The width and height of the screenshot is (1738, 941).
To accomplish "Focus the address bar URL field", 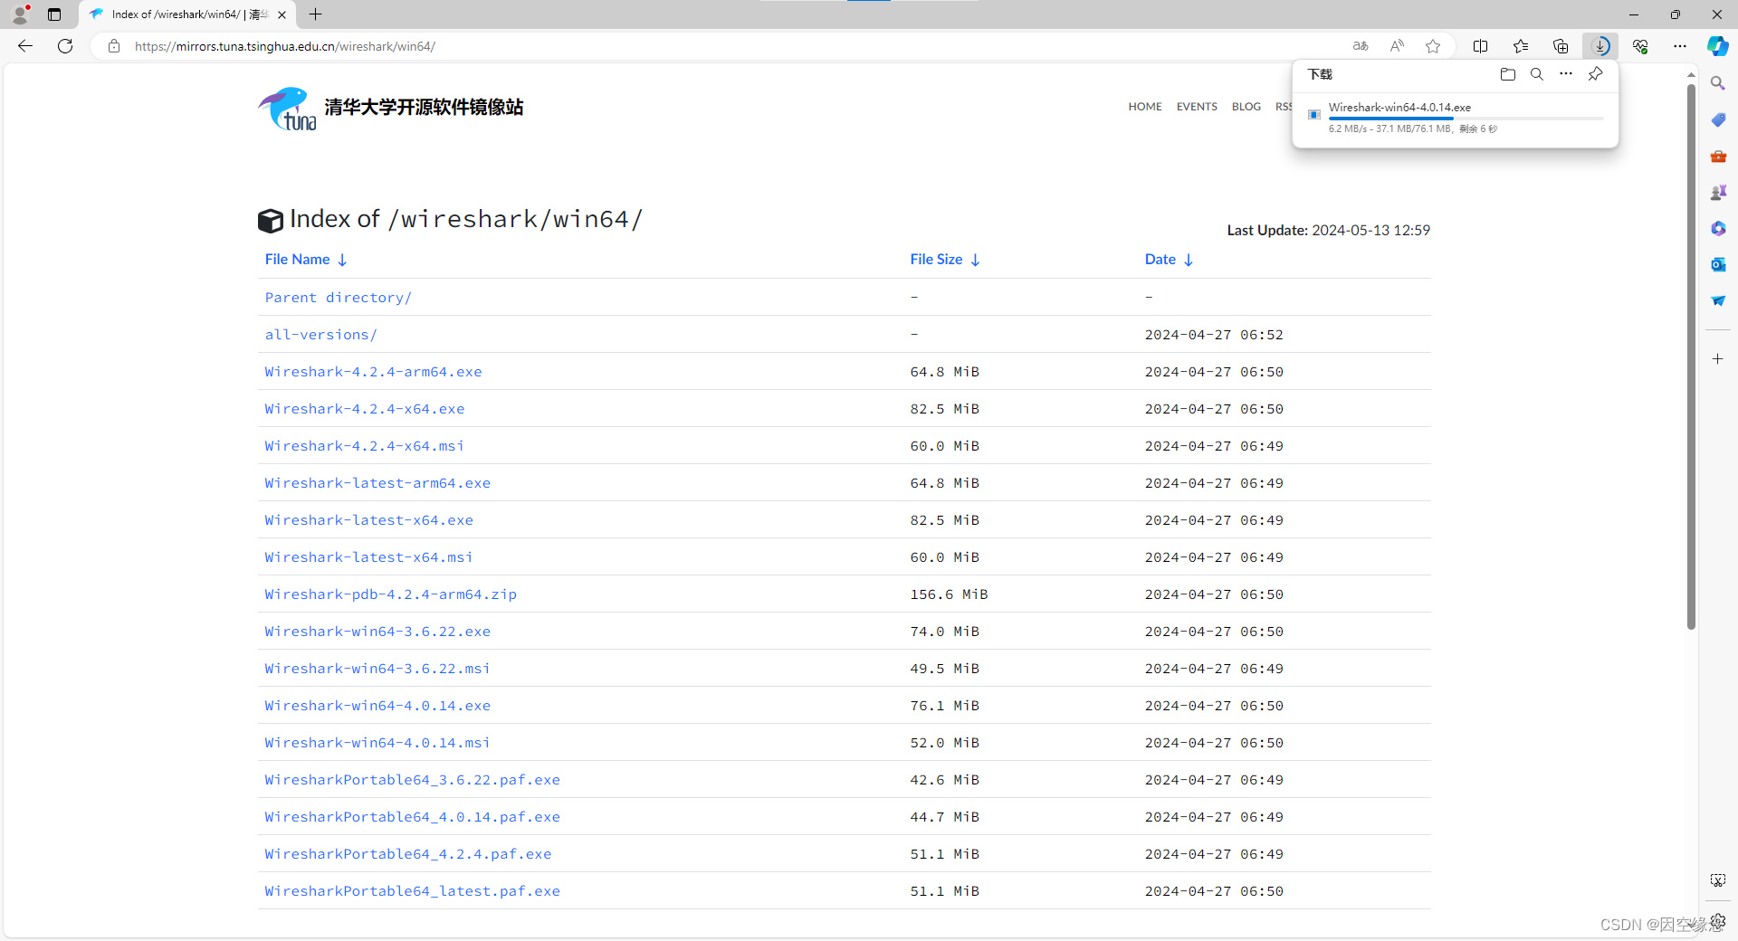I will click(724, 46).
